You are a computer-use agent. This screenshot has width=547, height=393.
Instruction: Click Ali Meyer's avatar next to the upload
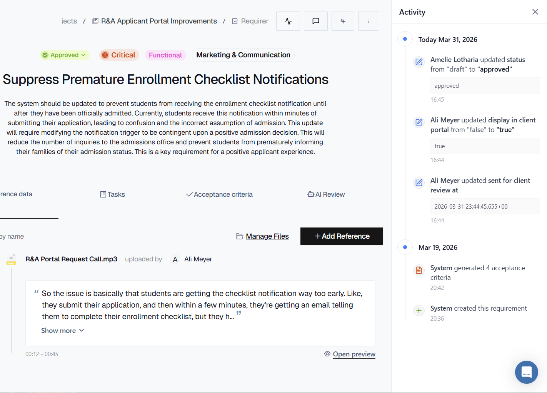[x=175, y=259]
